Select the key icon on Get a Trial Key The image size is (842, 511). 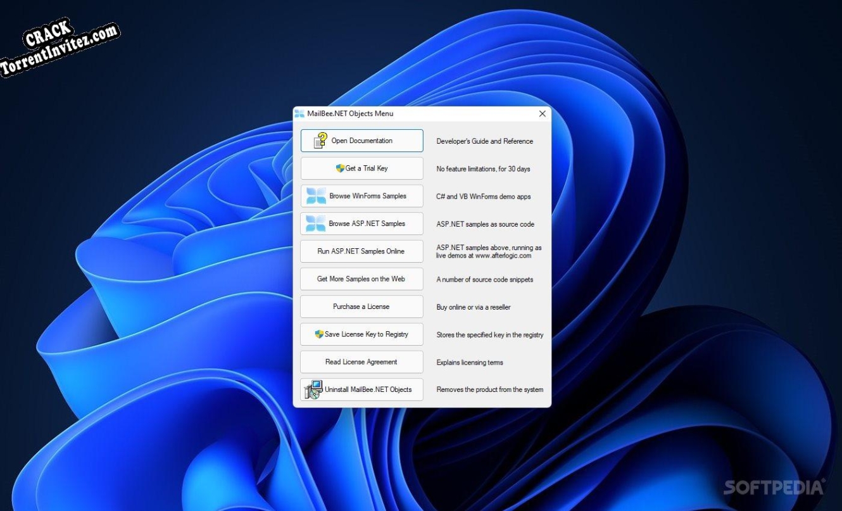[x=339, y=168]
